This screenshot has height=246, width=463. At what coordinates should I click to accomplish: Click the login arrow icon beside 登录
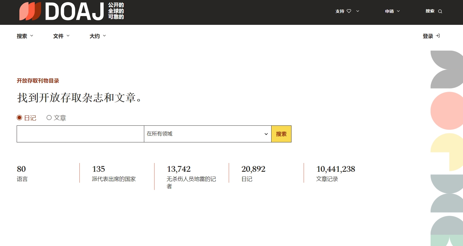[x=438, y=36]
